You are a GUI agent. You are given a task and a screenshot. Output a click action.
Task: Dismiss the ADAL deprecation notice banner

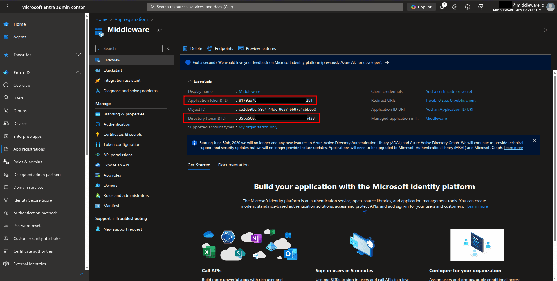point(534,140)
